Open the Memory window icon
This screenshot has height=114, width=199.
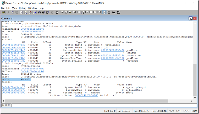tap(79, 12)
